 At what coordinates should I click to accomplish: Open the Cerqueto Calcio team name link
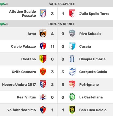pyautogui.click(x=93, y=72)
